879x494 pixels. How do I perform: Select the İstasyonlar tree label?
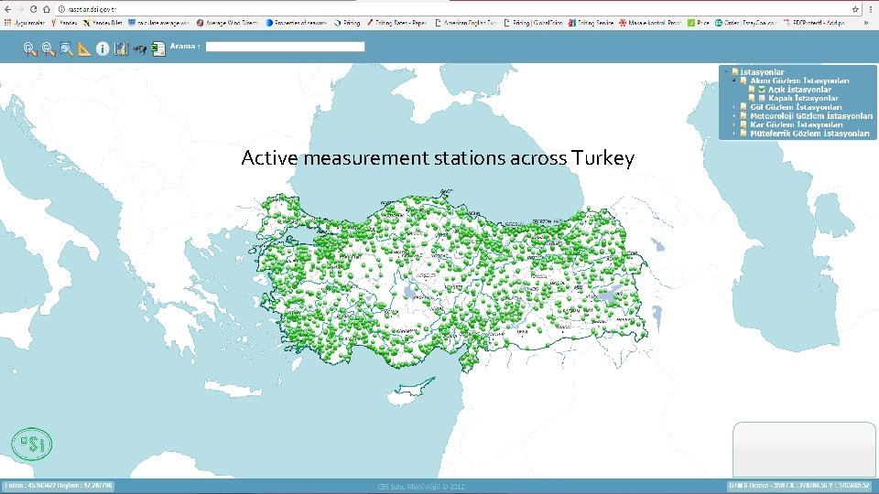(762, 71)
